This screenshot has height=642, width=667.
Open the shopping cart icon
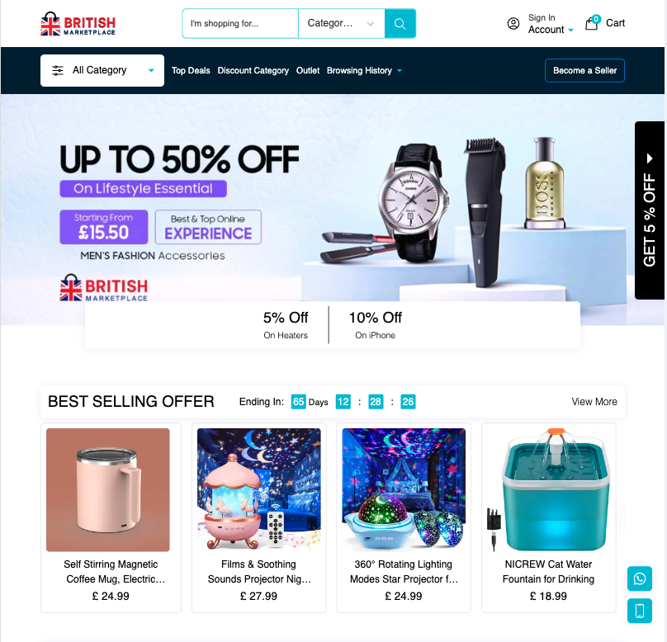pyautogui.click(x=592, y=22)
